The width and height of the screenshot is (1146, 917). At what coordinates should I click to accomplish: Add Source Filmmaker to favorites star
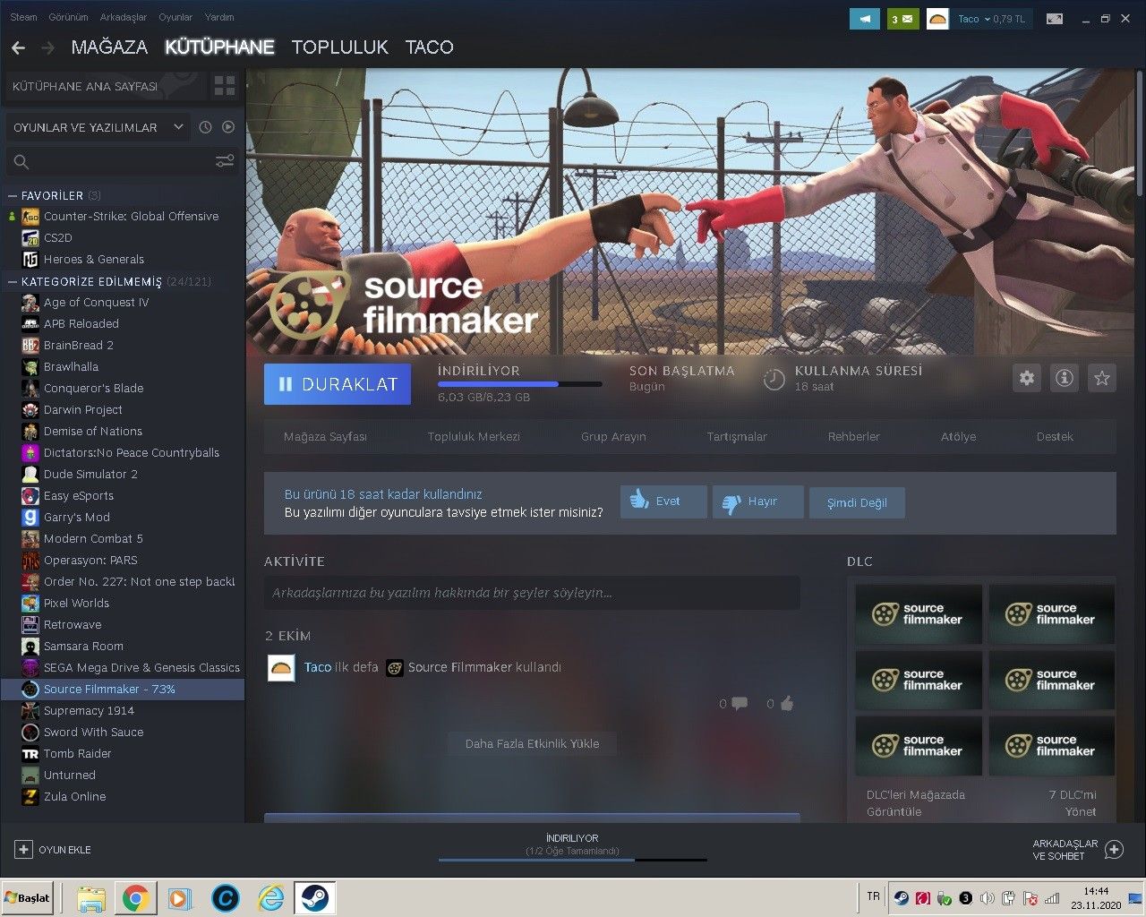(x=1102, y=378)
